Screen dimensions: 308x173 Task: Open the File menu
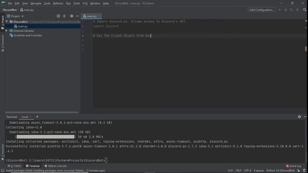coord(10,3)
